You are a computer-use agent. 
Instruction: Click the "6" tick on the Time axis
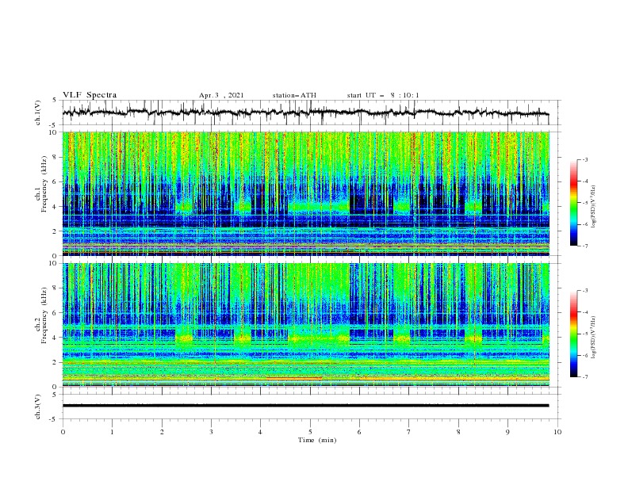(360, 432)
